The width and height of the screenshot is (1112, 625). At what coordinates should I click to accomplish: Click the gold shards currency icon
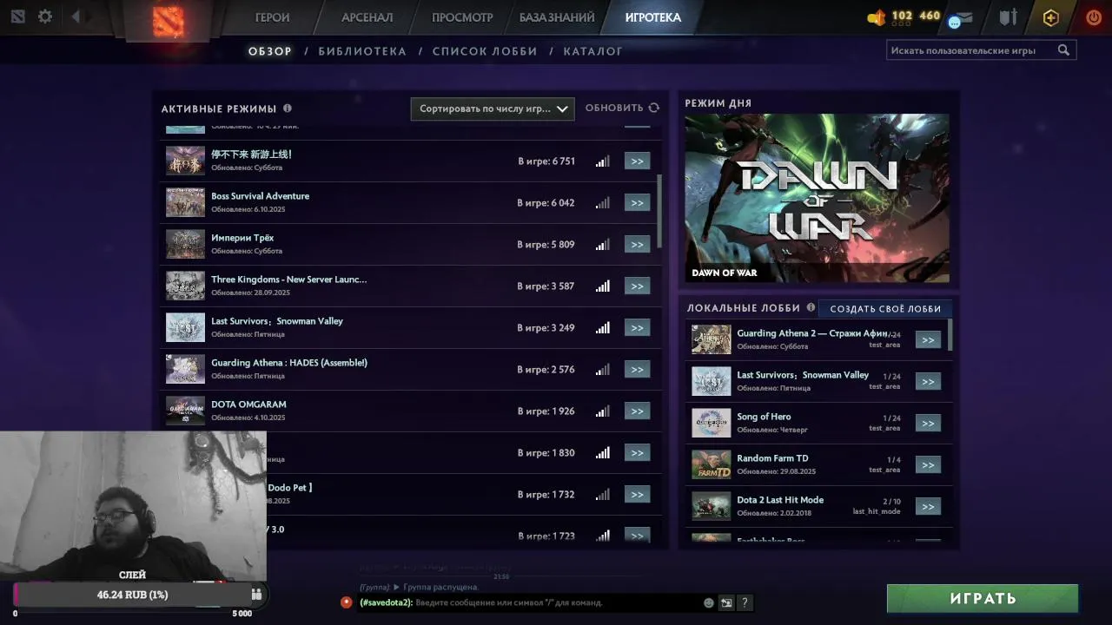[x=877, y=16]
